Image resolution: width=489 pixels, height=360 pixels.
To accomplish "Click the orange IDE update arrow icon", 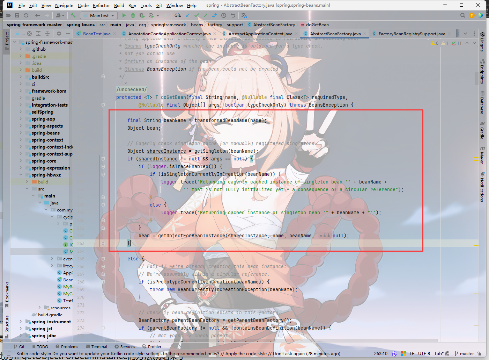I will click(x=472, y=15).
